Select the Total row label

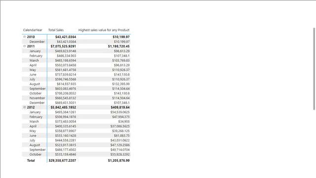tap(31, 160)
